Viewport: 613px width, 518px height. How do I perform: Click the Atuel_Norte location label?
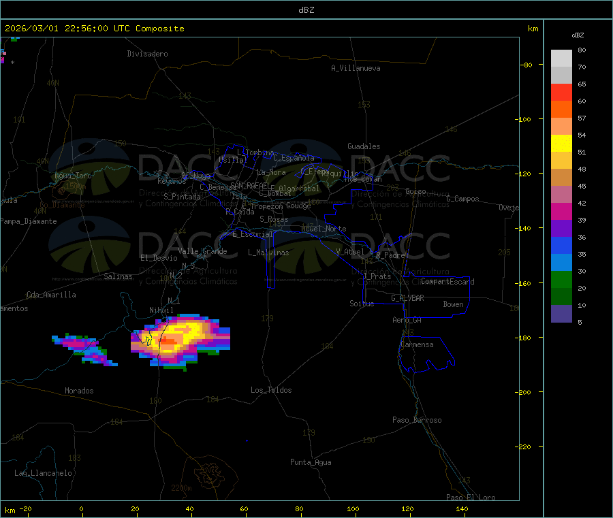pyautogui.click(x=324, y=229)
